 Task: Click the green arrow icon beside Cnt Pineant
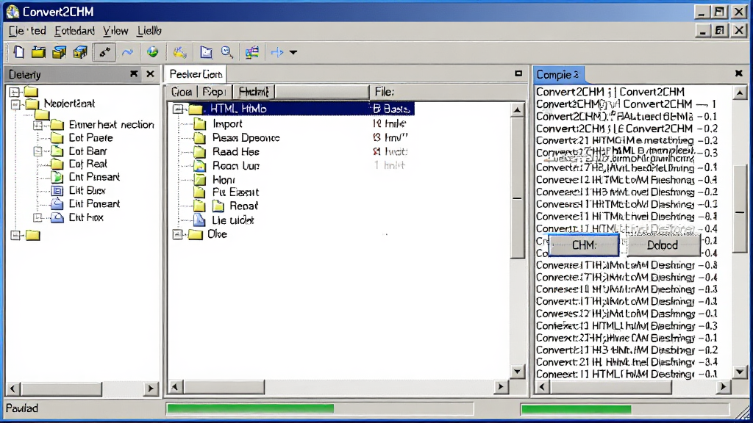coord(57,177)
